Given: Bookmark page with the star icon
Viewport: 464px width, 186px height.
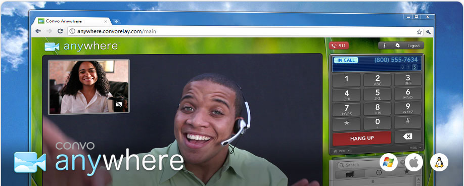Looking at the screenshot, I should pos(419,32).
